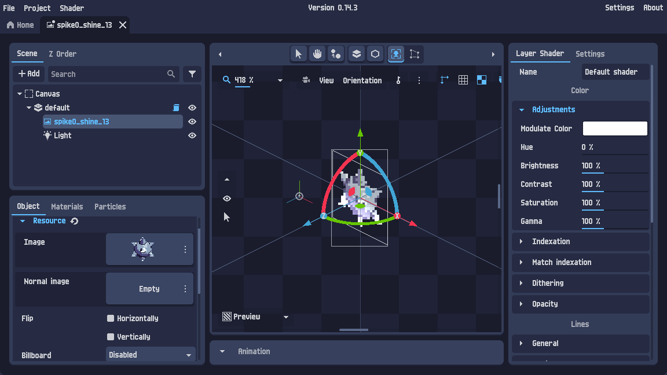Switch to the Z Order tab
The image size is (667, 375).
tap(63, 54)
